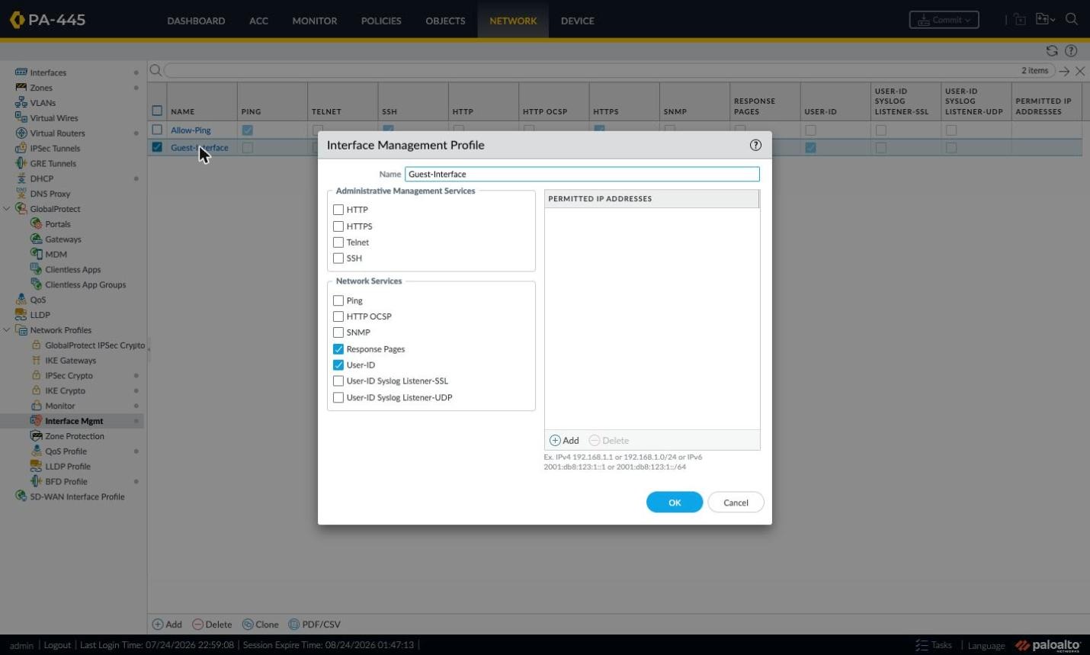Viewport: 1090px width, 655px height.
Task: Switch to POLICIES tab
Action: tap(381, 21)
